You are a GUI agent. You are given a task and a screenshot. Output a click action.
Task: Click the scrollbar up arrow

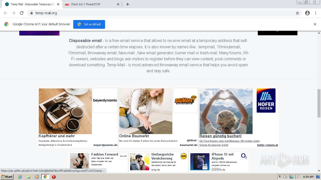pos(319,33)
